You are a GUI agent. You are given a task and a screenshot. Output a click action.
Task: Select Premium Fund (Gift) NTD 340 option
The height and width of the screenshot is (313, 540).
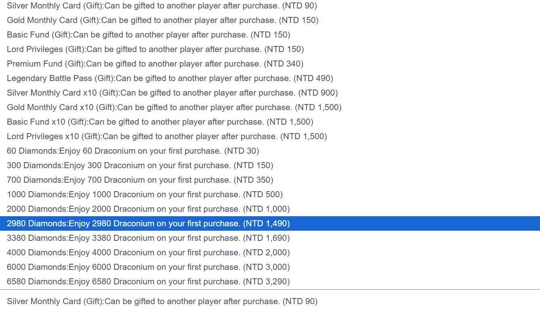coord(155,64)
